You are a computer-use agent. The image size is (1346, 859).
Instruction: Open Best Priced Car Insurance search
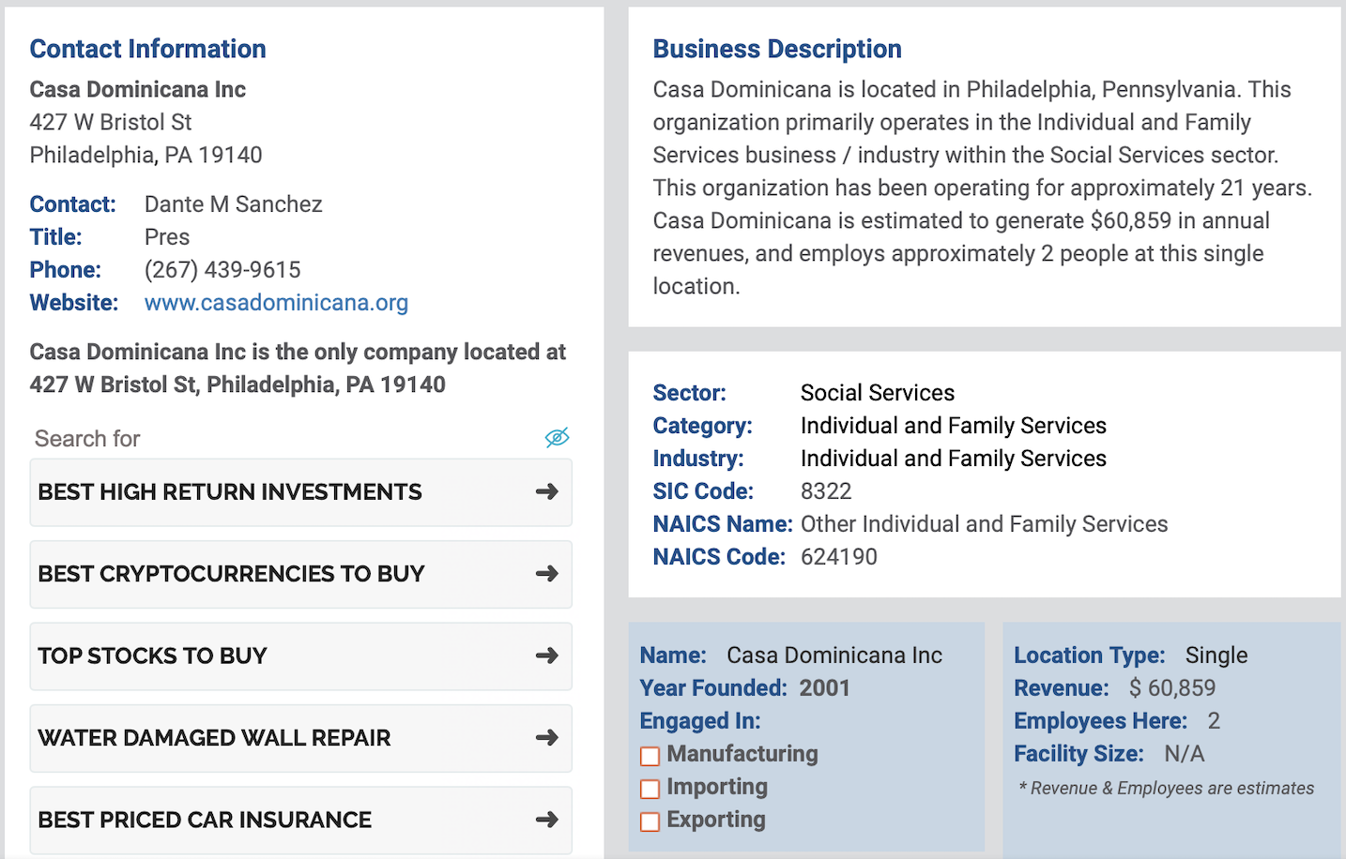tap(300, 820)
